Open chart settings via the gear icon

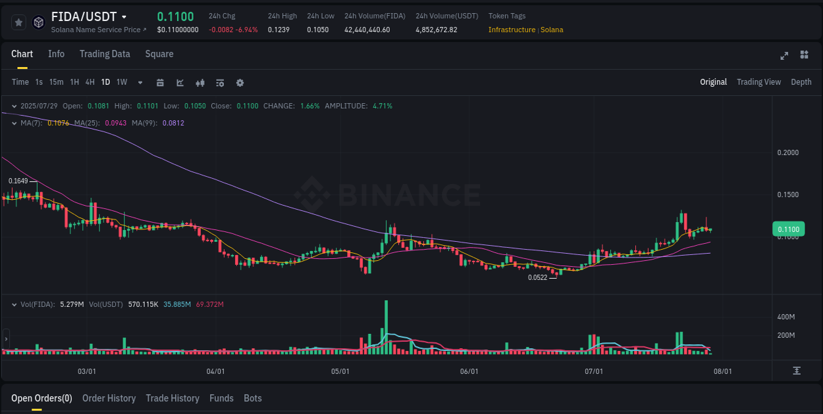(240, 82)
